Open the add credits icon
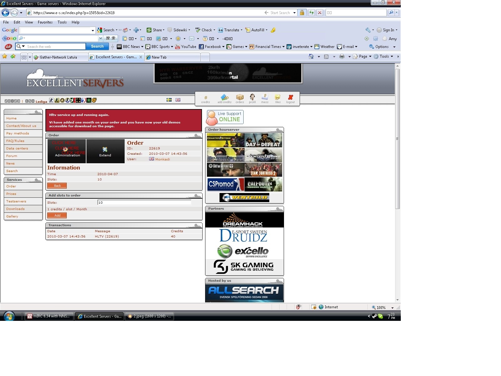Image resolution: width=501 pixels, height=376 pixels. tap(225, 99)
